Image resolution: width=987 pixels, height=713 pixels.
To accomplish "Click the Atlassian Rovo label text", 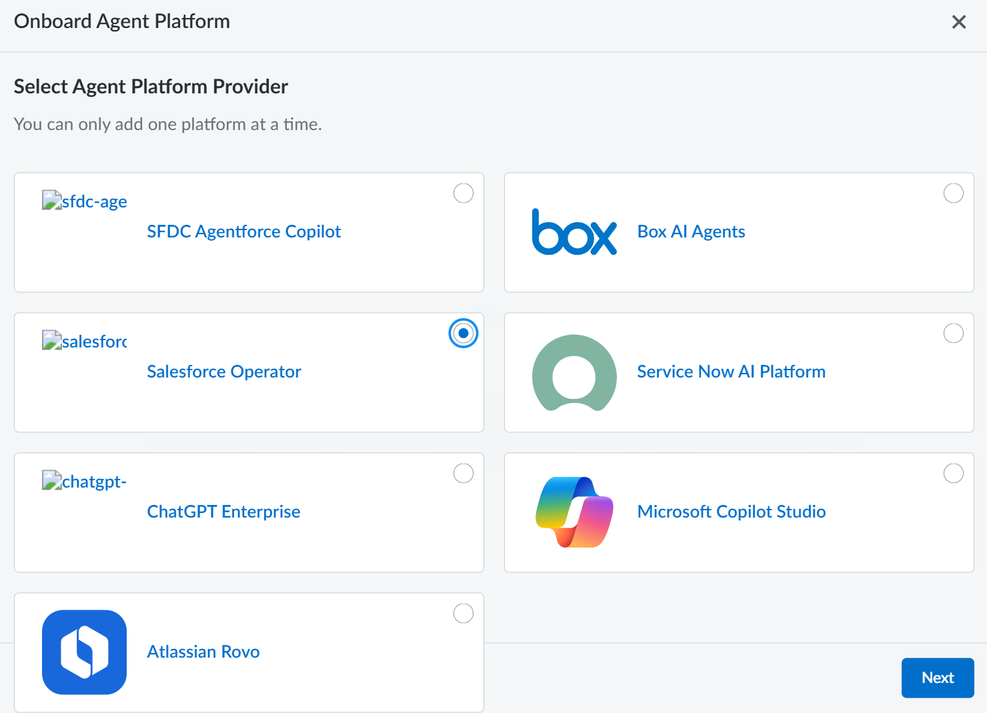I will (203, 652).
